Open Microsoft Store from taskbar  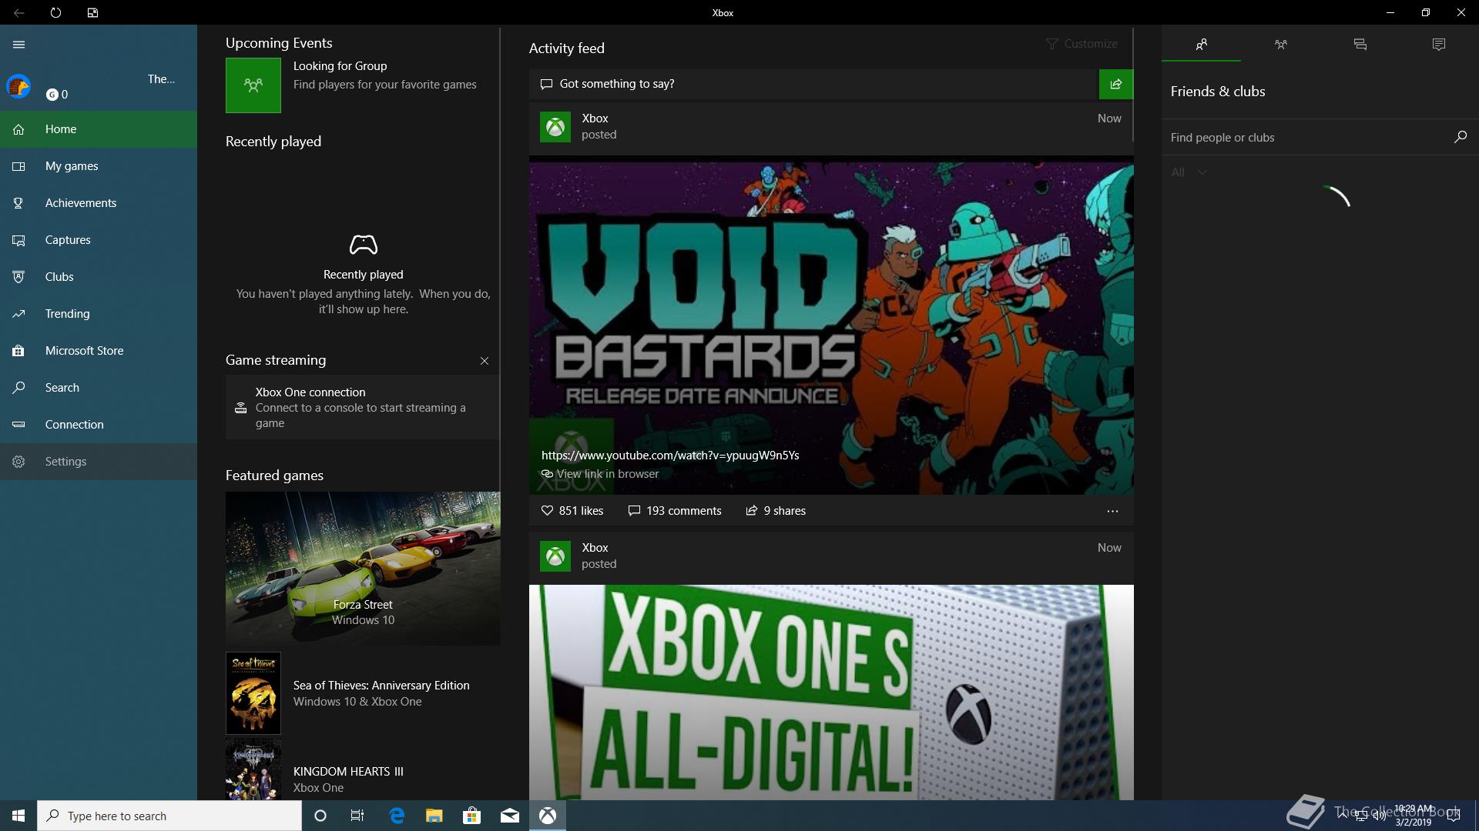click(x=471, y=816)
